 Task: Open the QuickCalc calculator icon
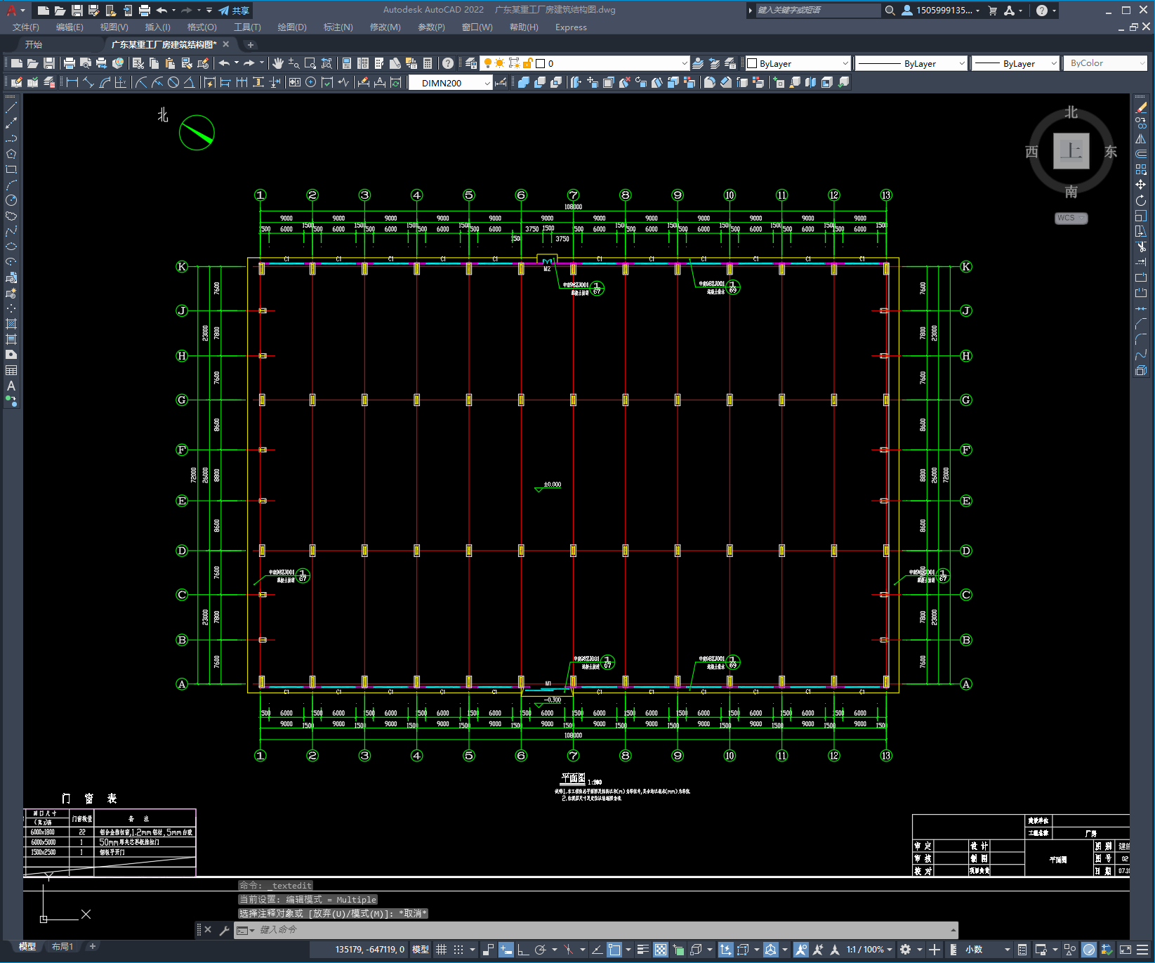click(x=428, y=63)
